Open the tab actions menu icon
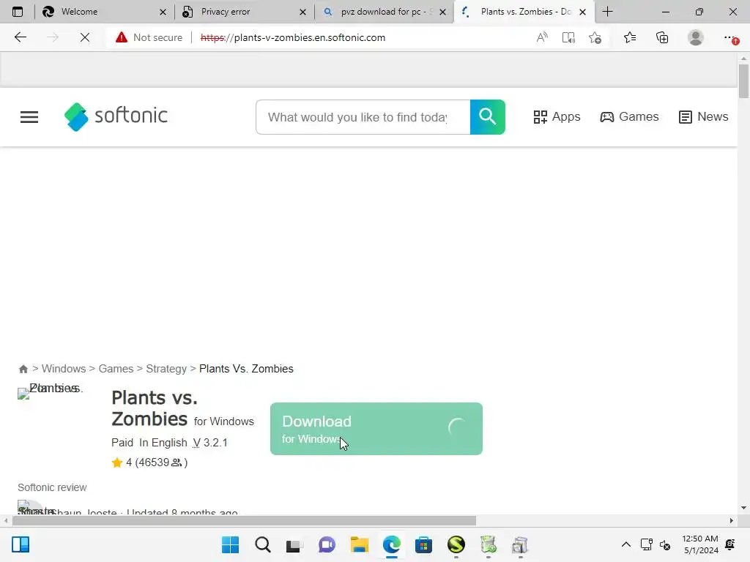 (x=18, y=12)
